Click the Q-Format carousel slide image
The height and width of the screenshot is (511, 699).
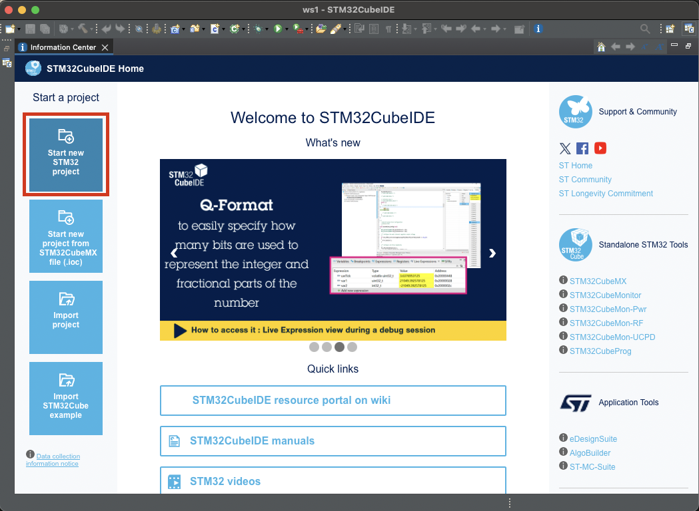[x=333, y=250]
